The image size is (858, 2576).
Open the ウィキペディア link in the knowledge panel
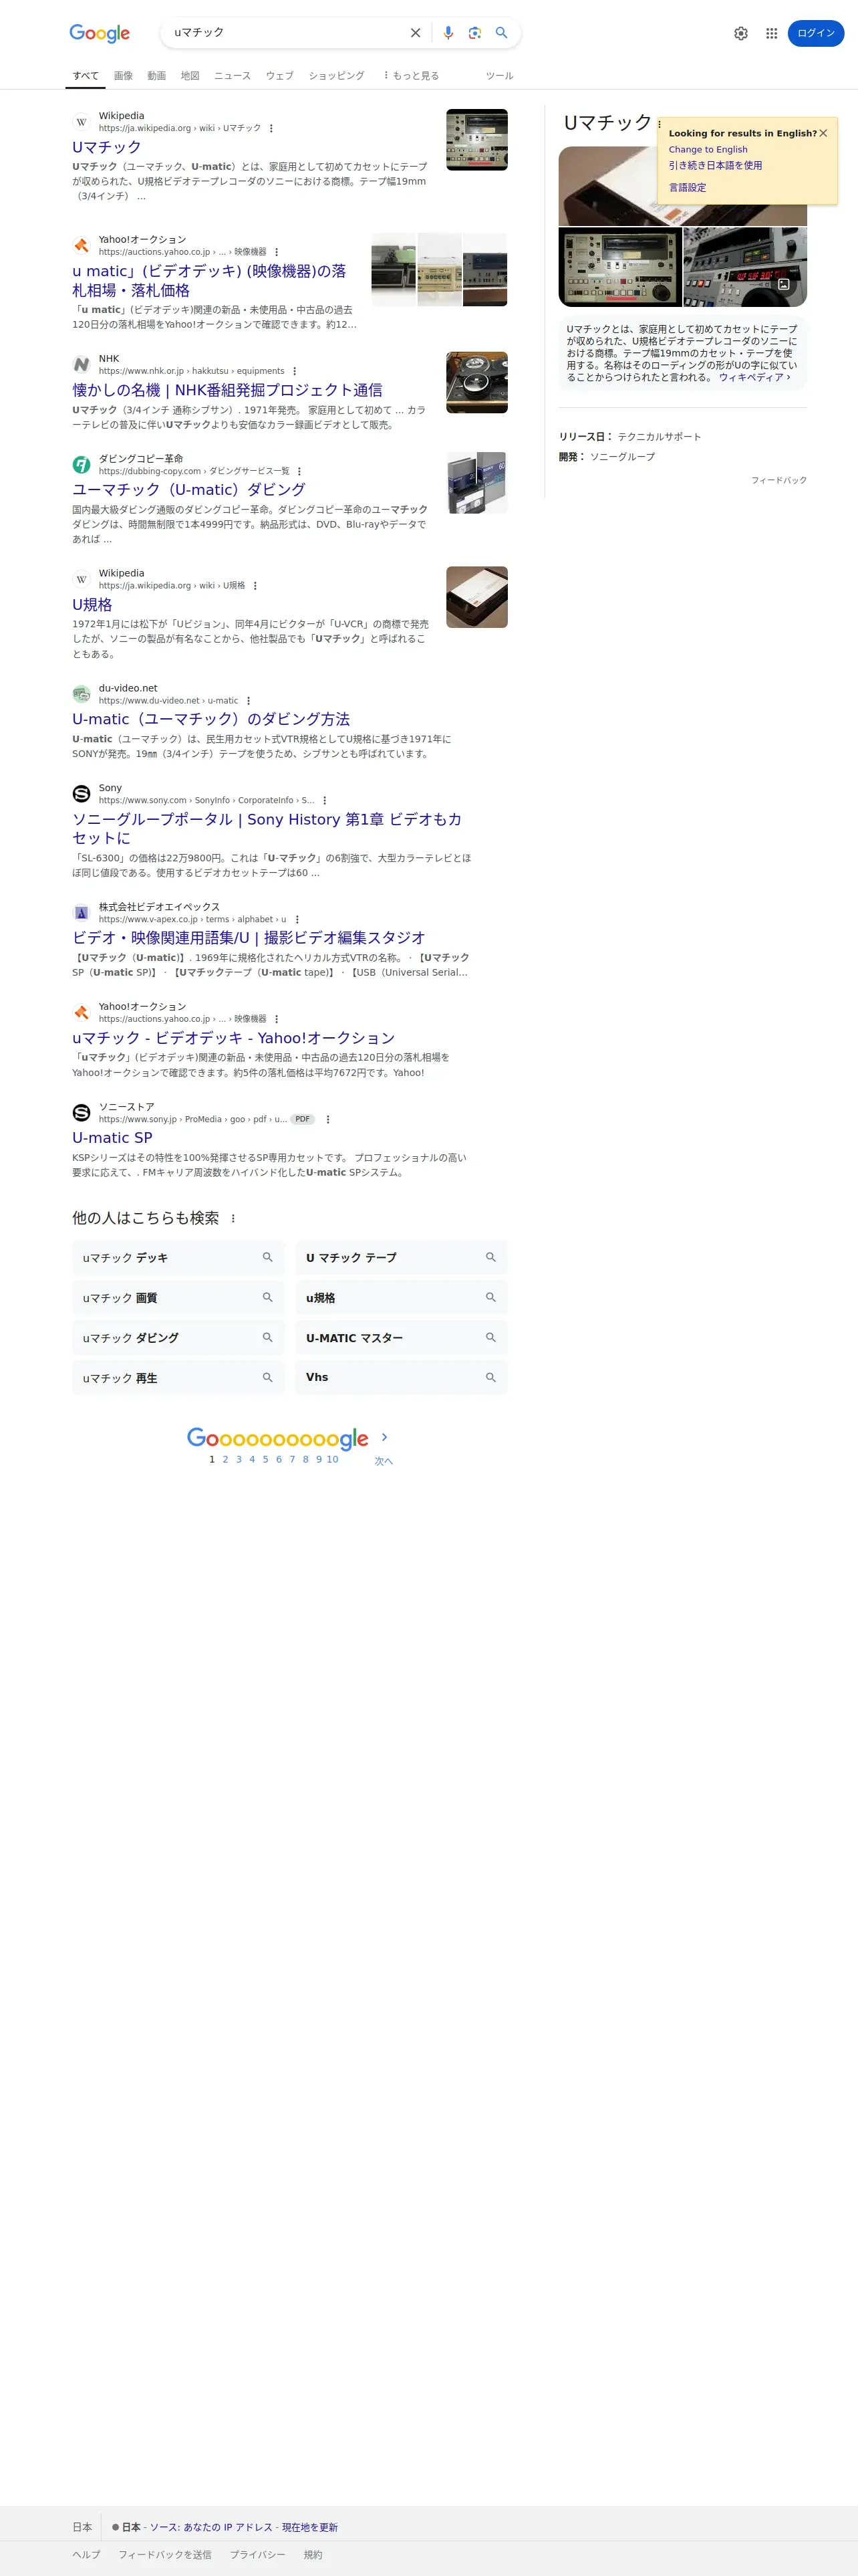pyautogui.click(x=754, y=378)
